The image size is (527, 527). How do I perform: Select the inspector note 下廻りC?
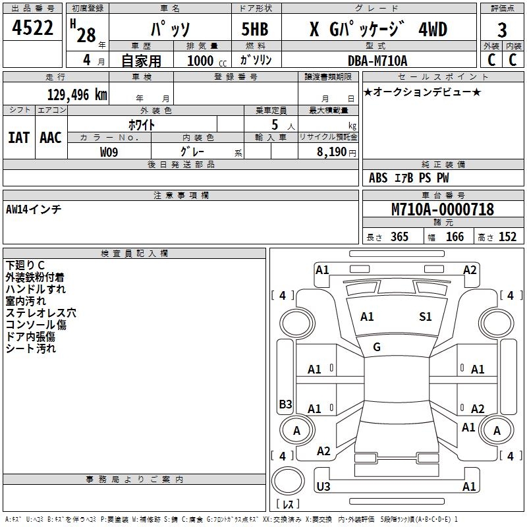point(25,265)
